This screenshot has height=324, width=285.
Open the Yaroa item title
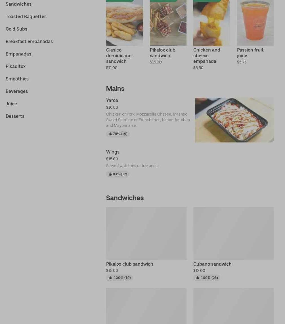click(112, 101)
